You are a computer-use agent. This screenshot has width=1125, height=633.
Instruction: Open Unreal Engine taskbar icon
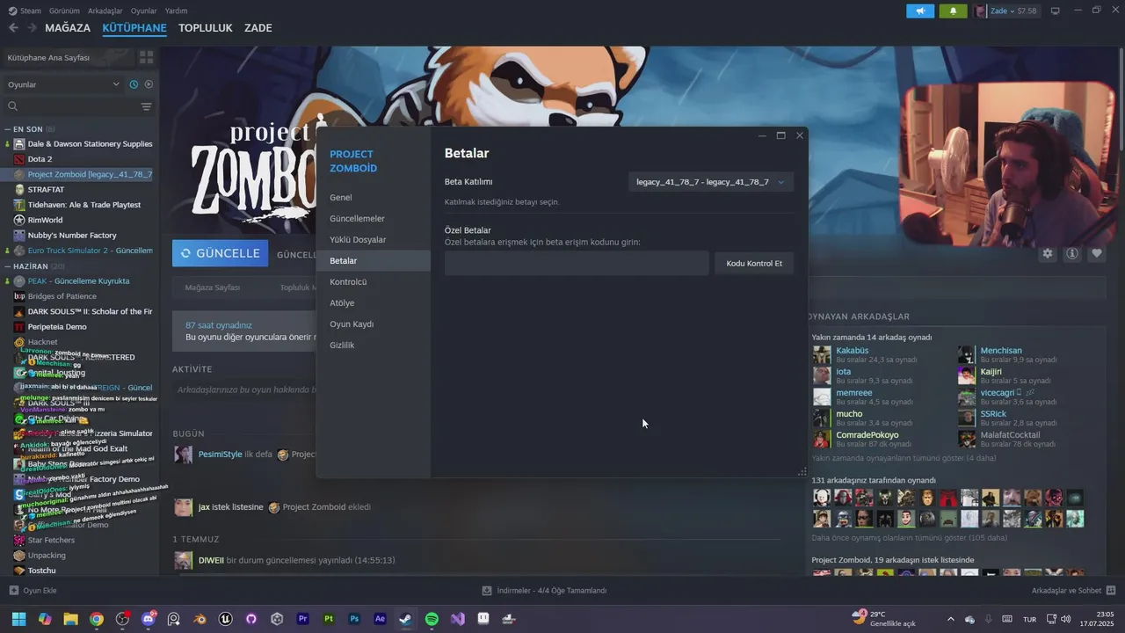click(x=226, y=619)
